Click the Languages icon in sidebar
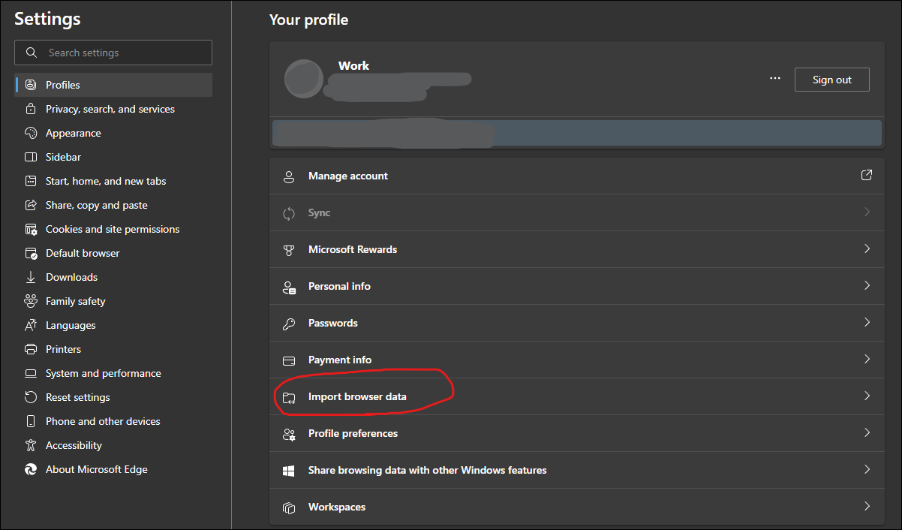Viewport: 902px width, 530px height. click(31, 325)
